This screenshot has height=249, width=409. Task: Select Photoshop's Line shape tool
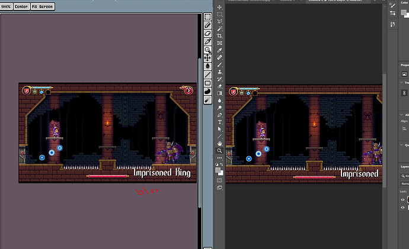click(x=220, y=137)
